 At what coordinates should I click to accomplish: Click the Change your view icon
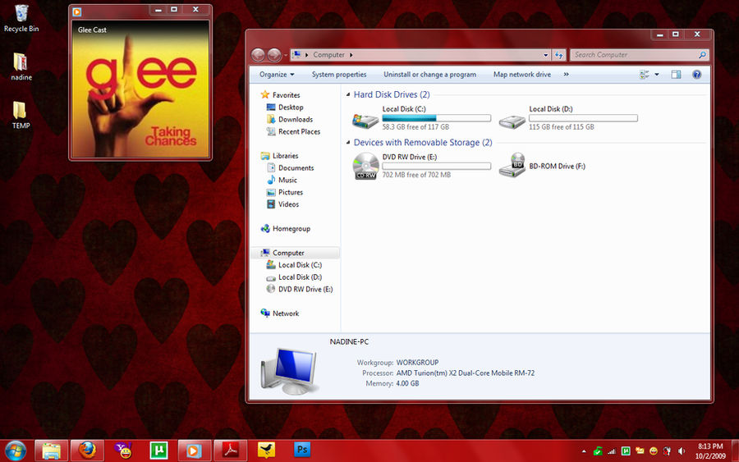click(645, 75)
